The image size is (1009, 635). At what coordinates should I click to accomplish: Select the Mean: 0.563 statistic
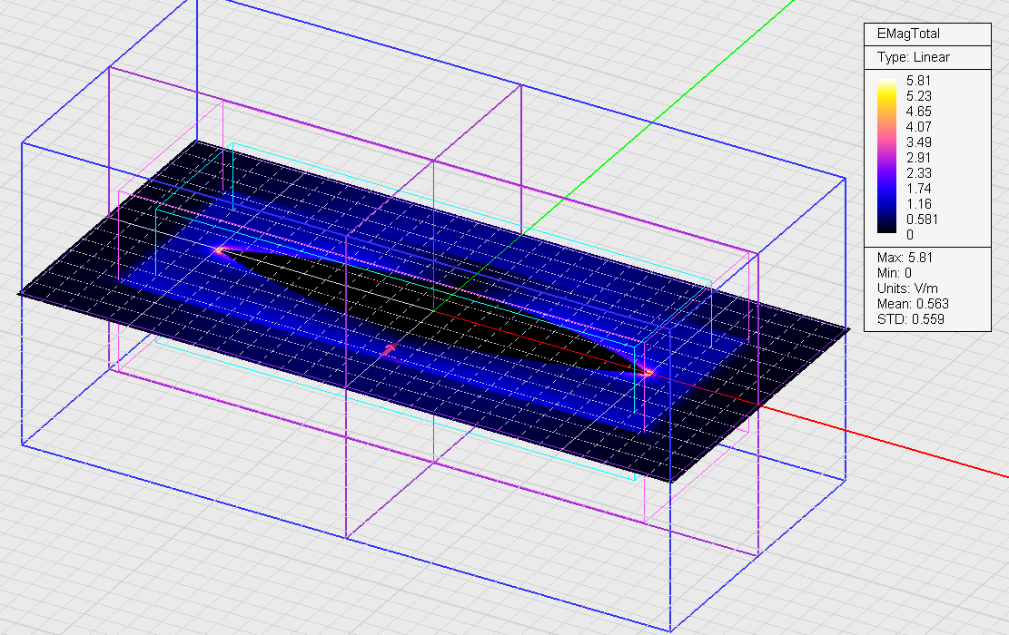coord(912,304)
